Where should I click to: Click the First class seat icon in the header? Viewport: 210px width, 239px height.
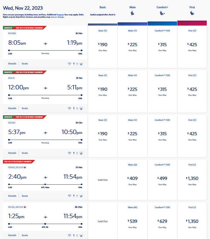point(192,13)
